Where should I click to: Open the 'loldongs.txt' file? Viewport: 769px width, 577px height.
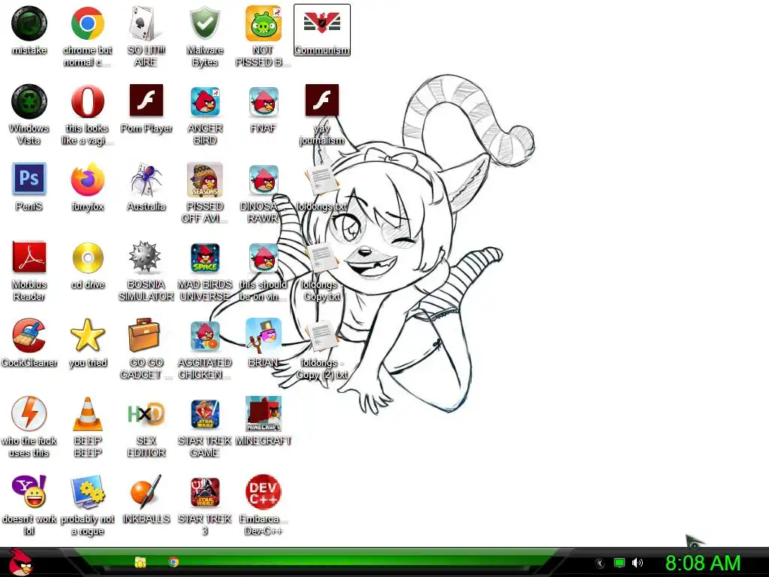[x=321, y=182]
